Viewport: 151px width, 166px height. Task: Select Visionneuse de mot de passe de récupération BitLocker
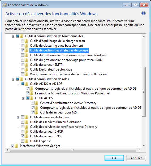coord(68,74)
